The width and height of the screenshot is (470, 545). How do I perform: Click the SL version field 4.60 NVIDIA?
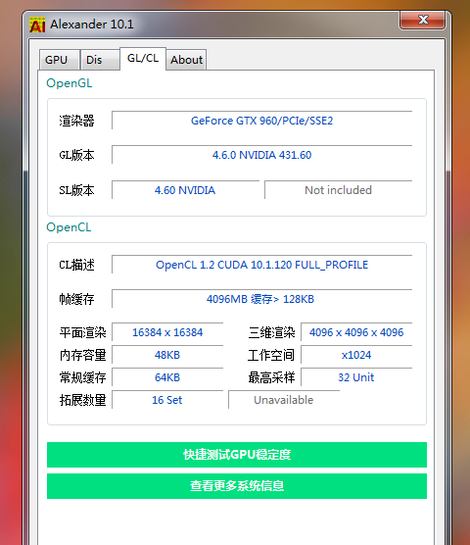[x=185, y=190]
